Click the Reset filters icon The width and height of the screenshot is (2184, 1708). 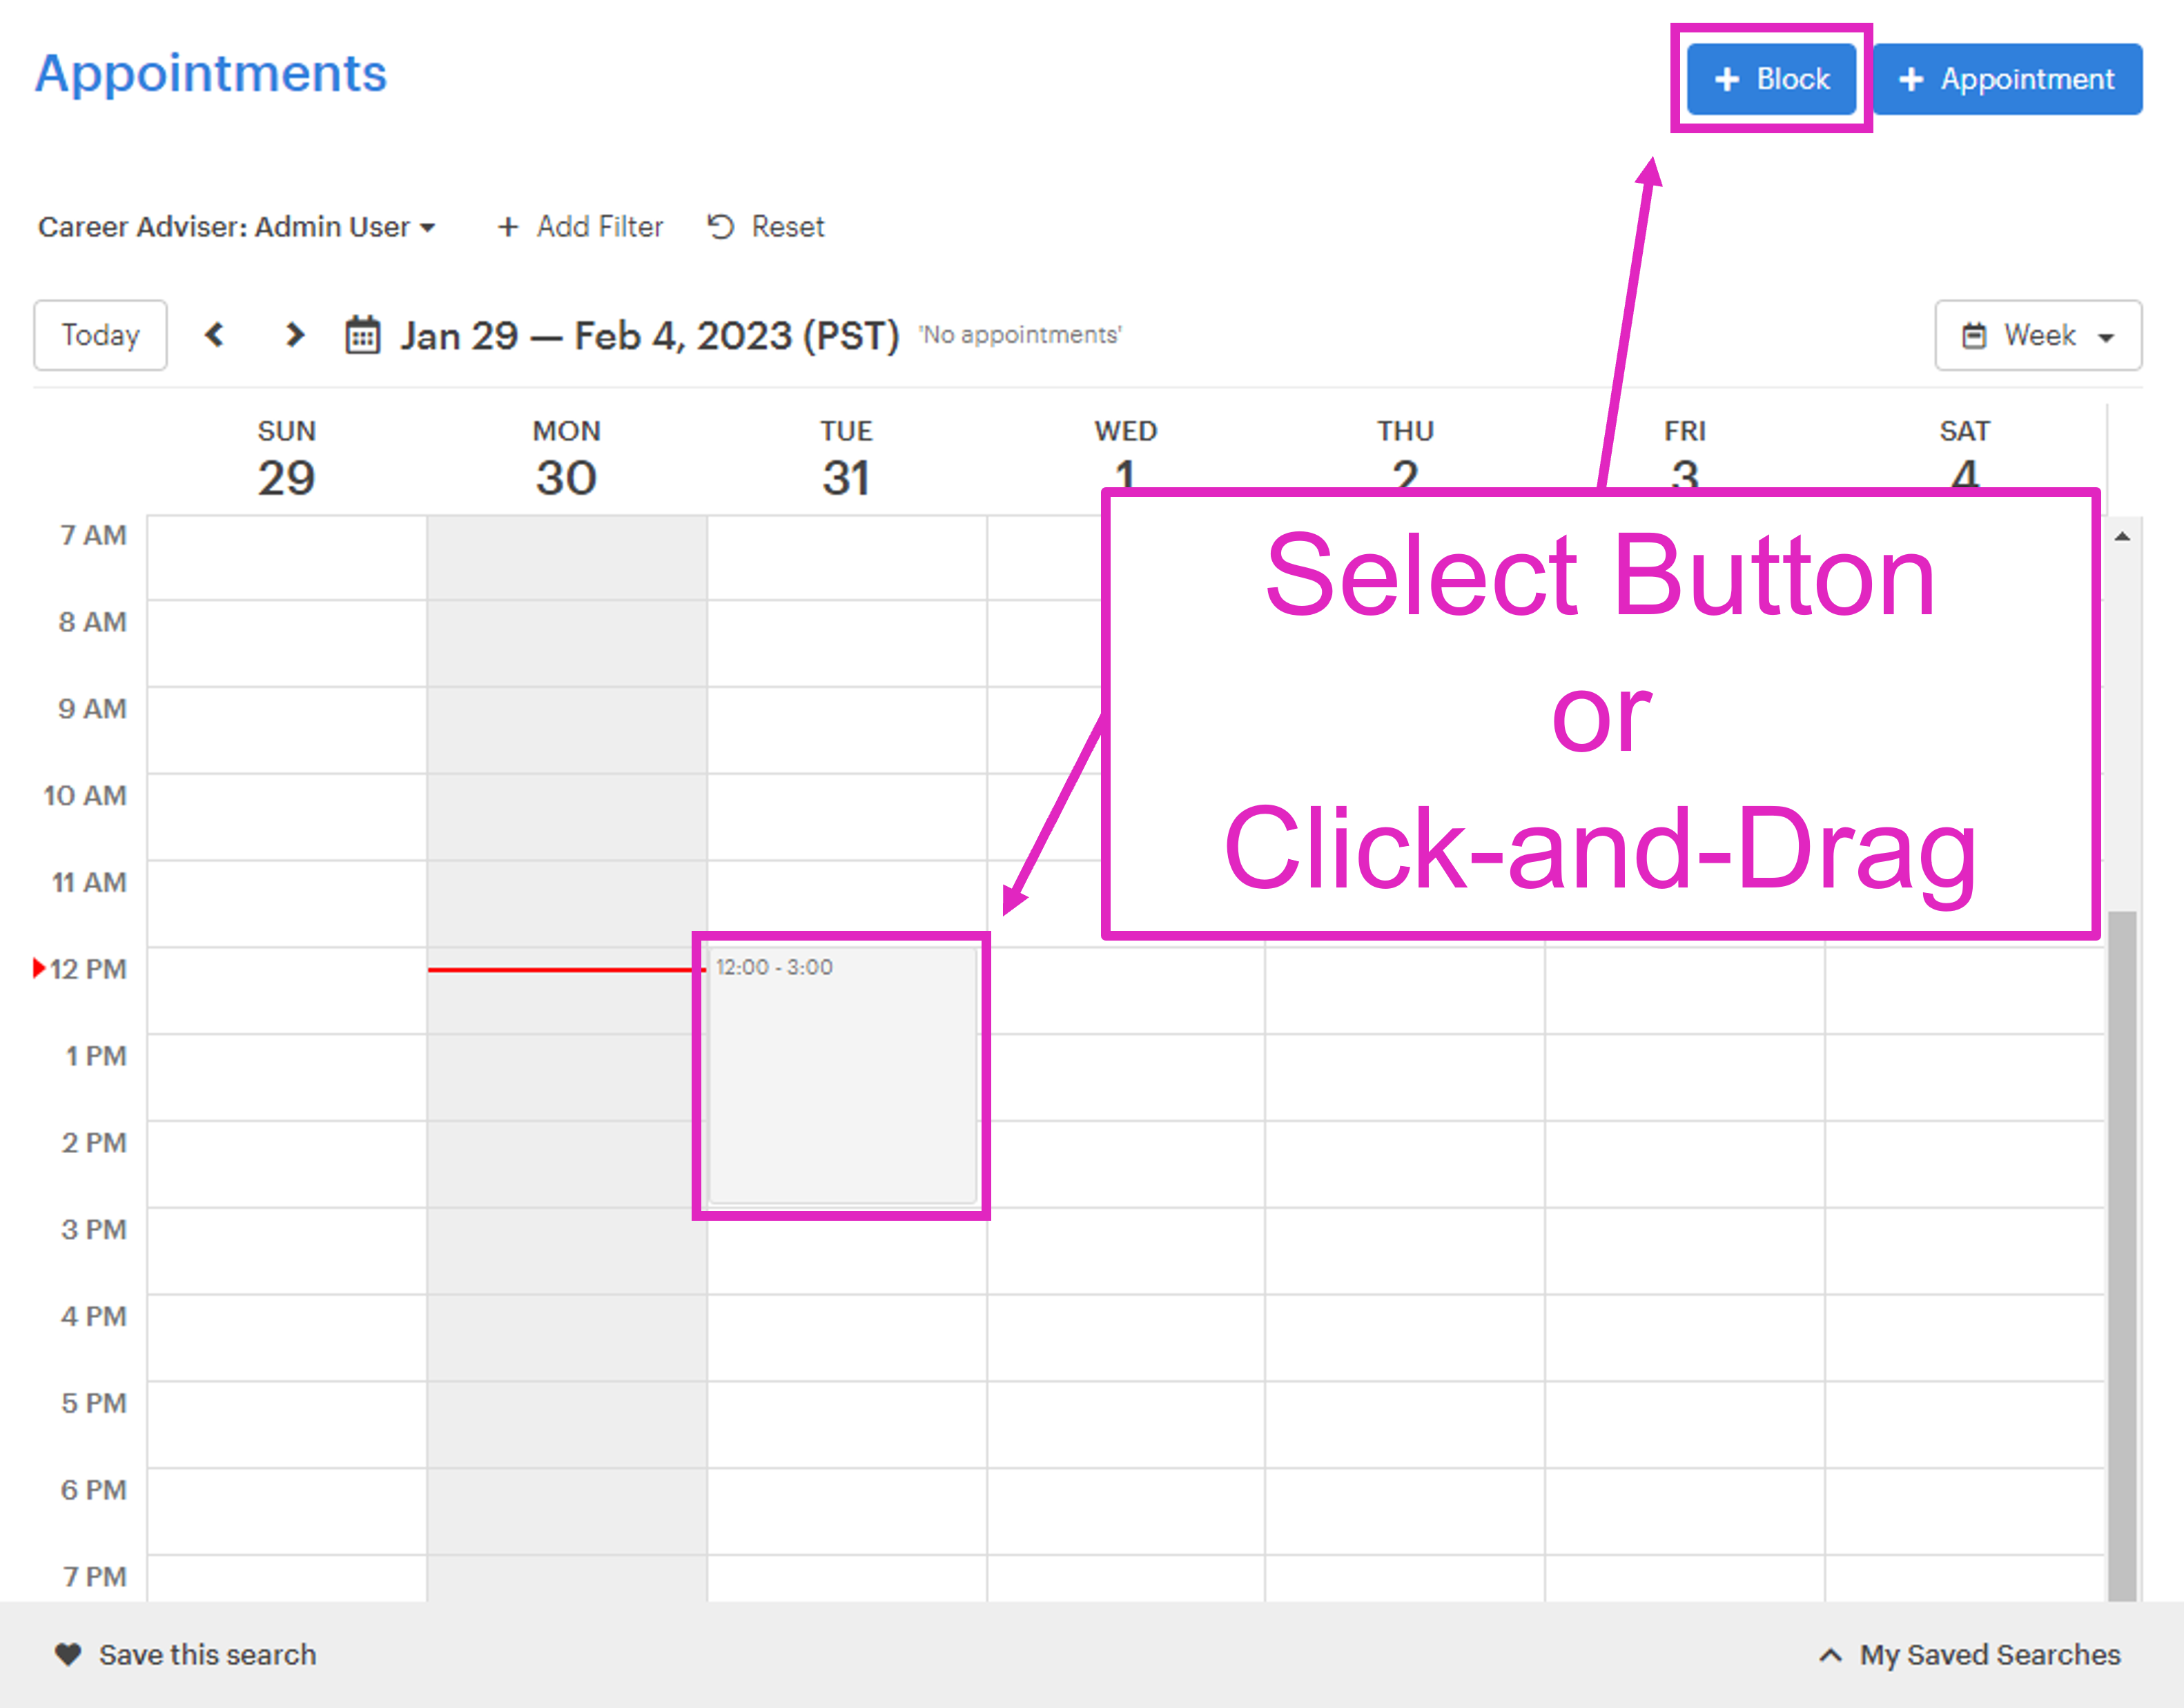[x=720, y=227]
